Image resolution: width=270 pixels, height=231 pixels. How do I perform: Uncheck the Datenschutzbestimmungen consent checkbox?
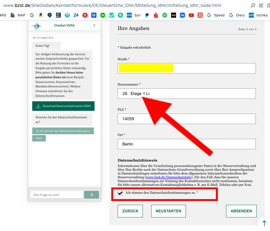coord(120,193)
